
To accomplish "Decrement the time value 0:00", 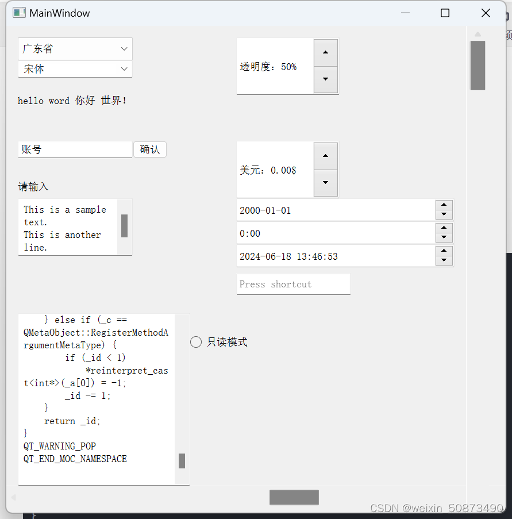I will (x=444, y=237).
